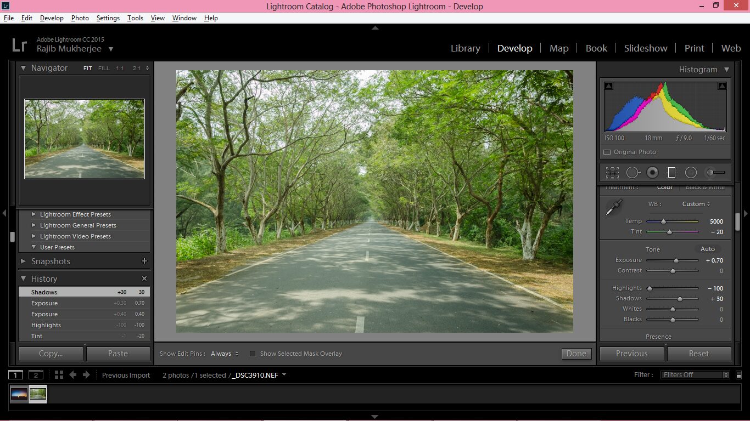The image size is (750, 421).
Task: Open second window display button 2
Action: tap(36, 375)
